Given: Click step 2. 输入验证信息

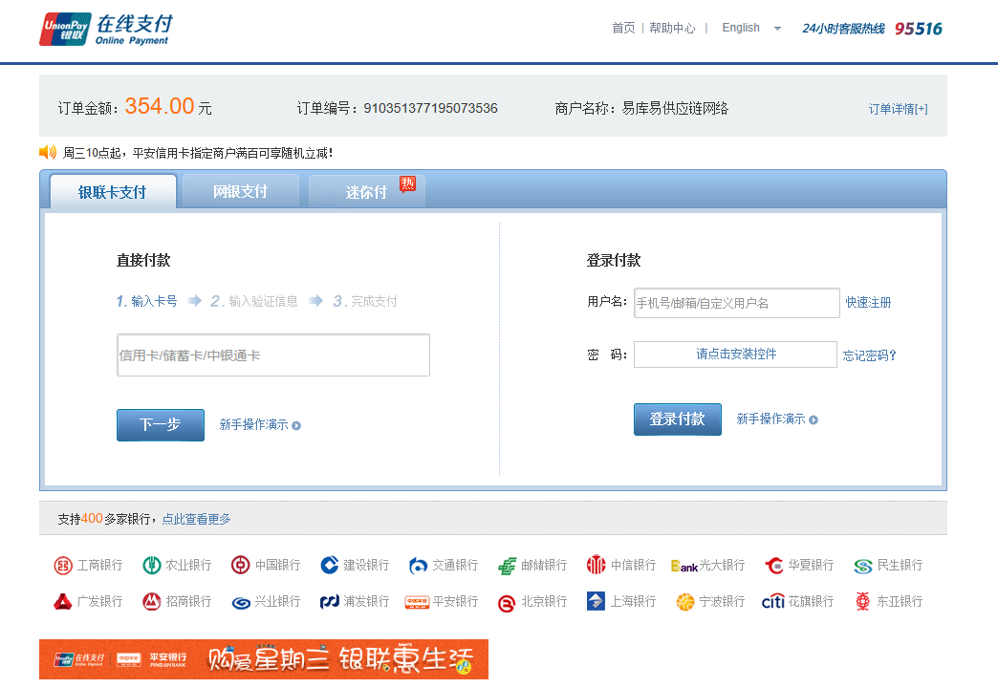Looking at the screenshot, I should pos(254,301).
